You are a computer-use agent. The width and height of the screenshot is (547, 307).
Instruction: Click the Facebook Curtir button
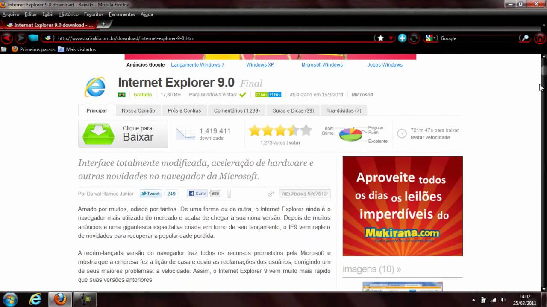click(197, 194)
